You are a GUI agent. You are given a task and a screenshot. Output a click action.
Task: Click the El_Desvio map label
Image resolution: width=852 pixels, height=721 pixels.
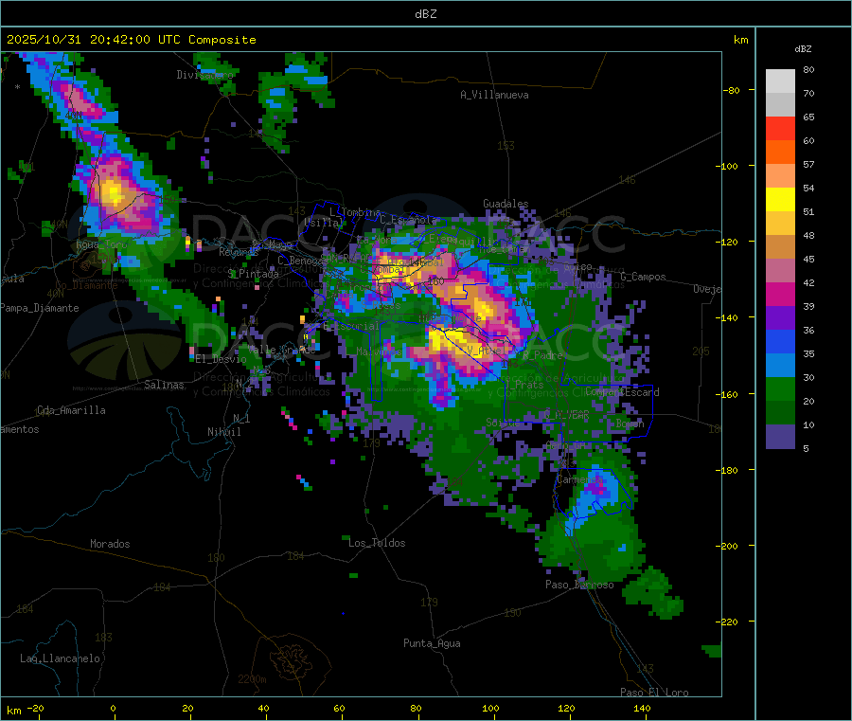click(x=221, y=359)
